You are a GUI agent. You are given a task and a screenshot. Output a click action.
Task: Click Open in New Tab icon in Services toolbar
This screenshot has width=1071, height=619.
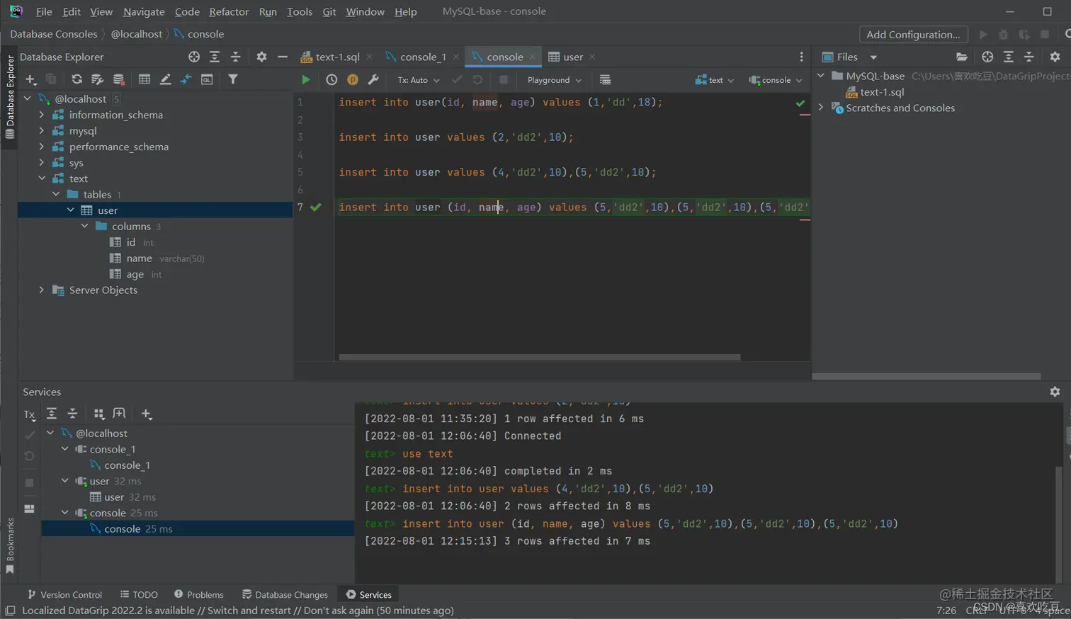120,414
